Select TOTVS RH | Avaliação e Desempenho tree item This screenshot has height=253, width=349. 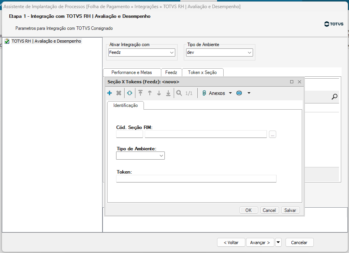pyautogui.click(x=46, y=41)
